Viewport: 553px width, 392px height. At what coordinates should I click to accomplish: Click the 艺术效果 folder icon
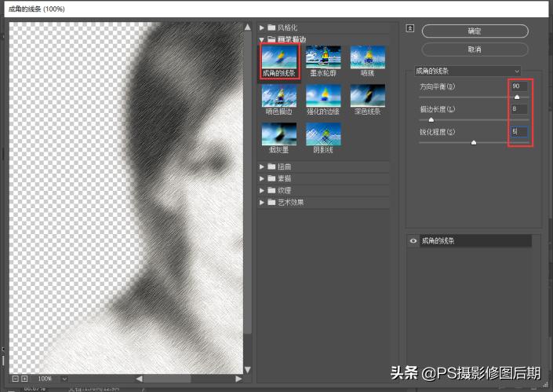point(271,203)
